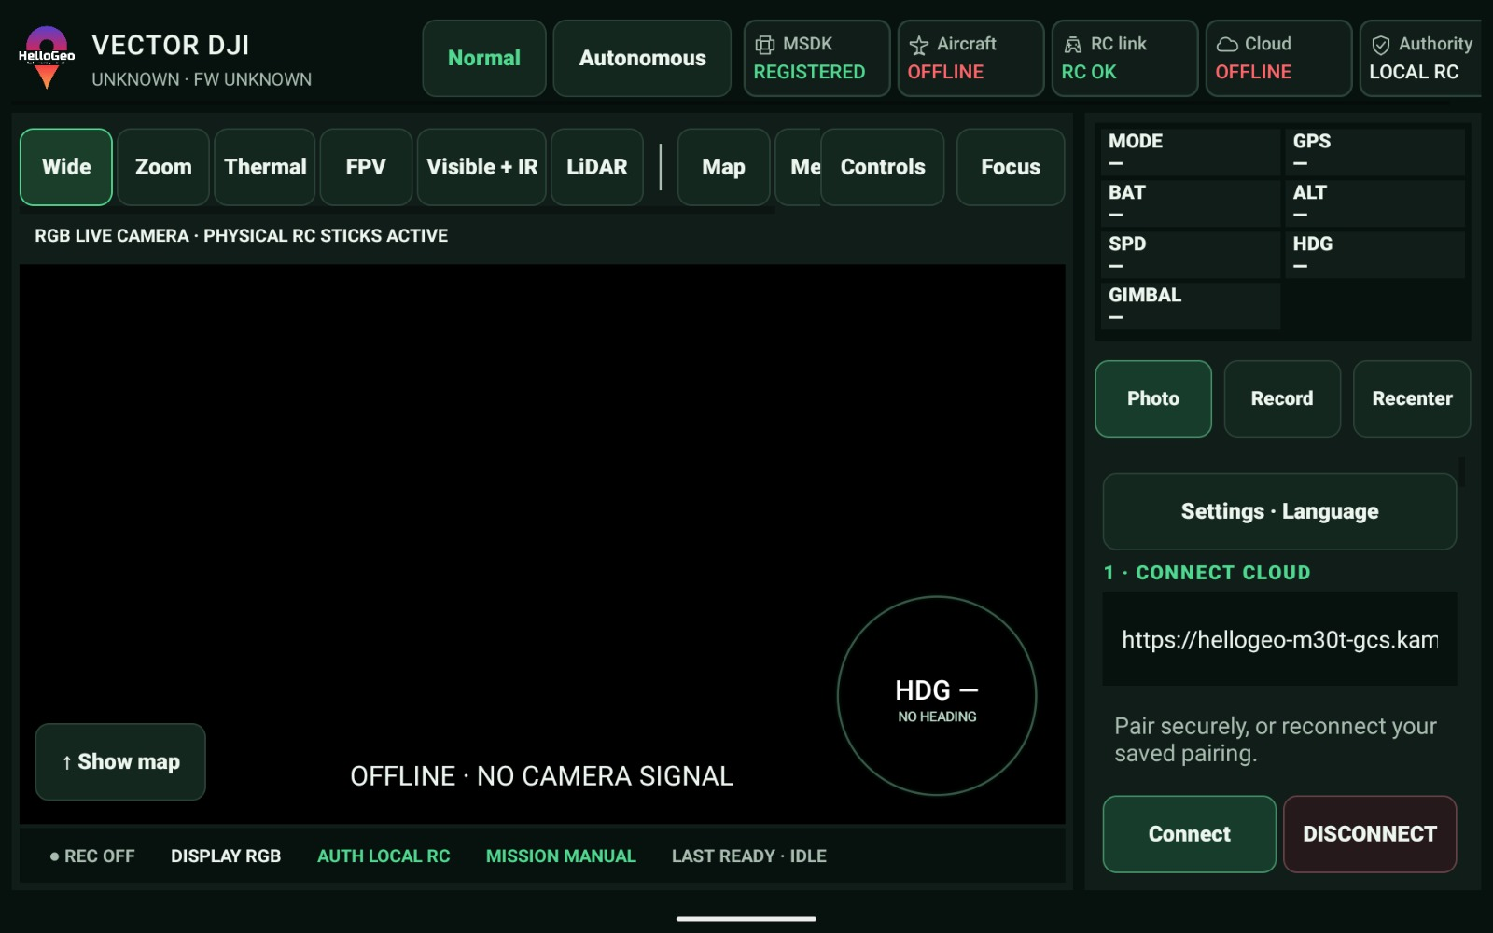Click the REC OFF status indicator

92,856
